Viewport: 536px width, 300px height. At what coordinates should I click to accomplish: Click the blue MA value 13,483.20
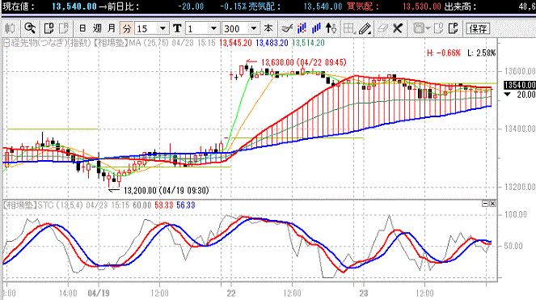click(272, 43)
